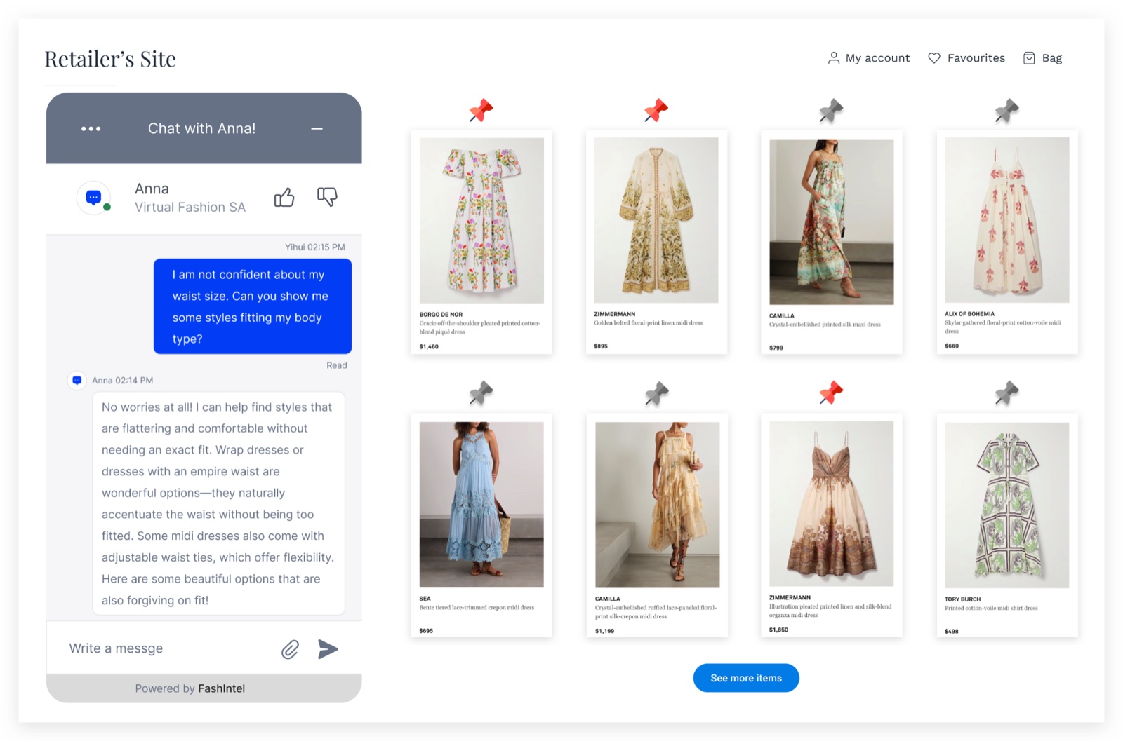1123x741 pixels.
Task: Click the Yihui 02:15 PM timestamp
Action: (315, 247)
